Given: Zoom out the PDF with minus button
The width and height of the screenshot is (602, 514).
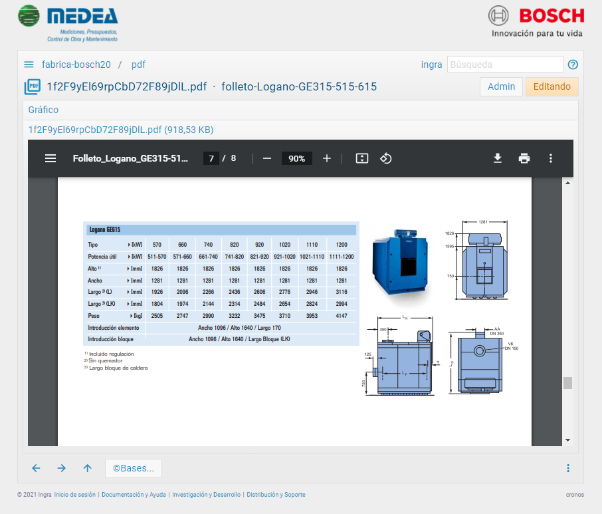Looking at the screenshot, I should coord(267,158).
